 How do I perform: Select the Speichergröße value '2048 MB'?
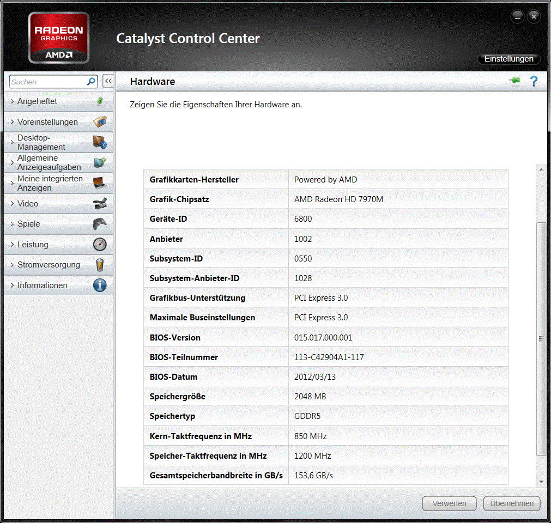[x=310, y=397]
